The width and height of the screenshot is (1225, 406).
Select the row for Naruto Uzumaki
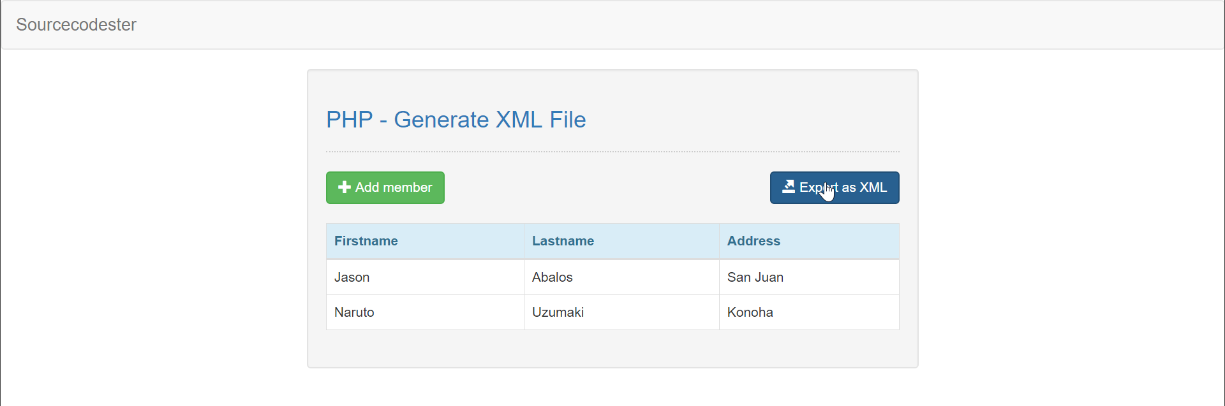612,312
